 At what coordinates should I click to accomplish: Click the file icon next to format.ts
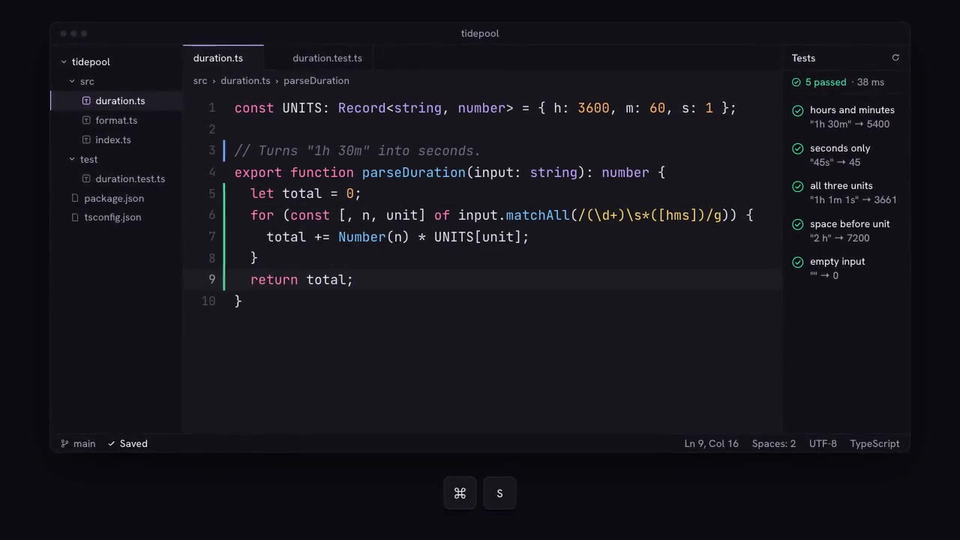click(86, 120)
